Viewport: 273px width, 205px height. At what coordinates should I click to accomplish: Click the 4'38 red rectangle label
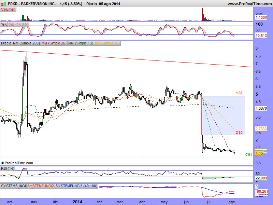click(239, 93)
